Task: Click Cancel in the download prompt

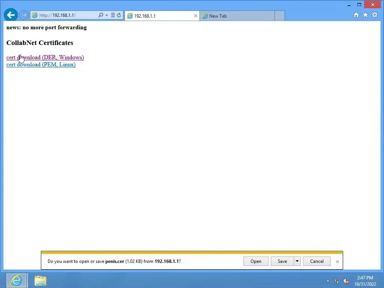Action: pos(316,261)
